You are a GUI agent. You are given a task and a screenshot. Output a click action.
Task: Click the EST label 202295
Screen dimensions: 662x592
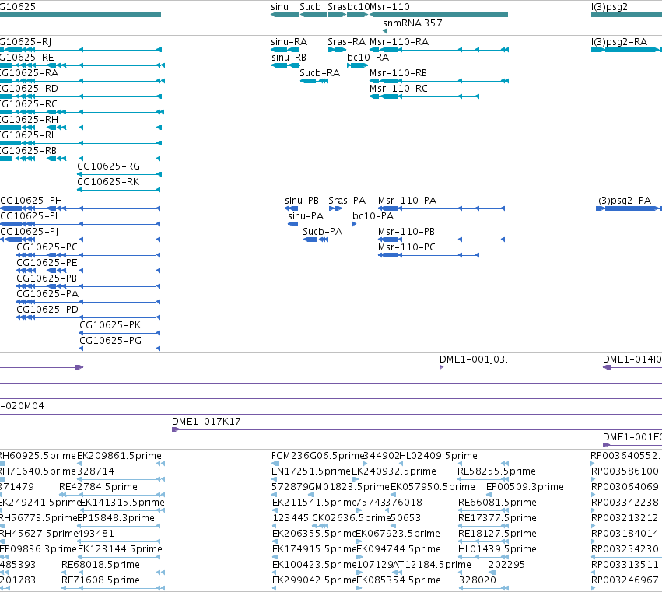click(506, 565)
